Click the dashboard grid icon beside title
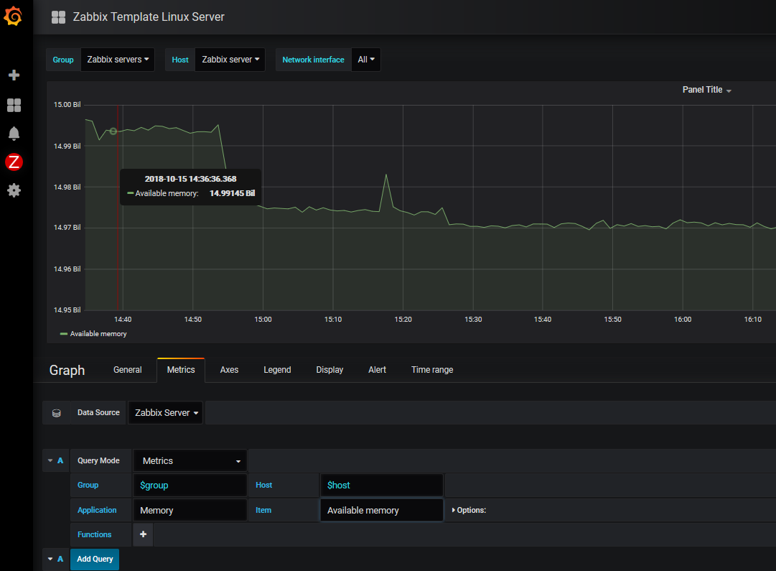The width and height of the screenshot is (776, 571). 58,17
